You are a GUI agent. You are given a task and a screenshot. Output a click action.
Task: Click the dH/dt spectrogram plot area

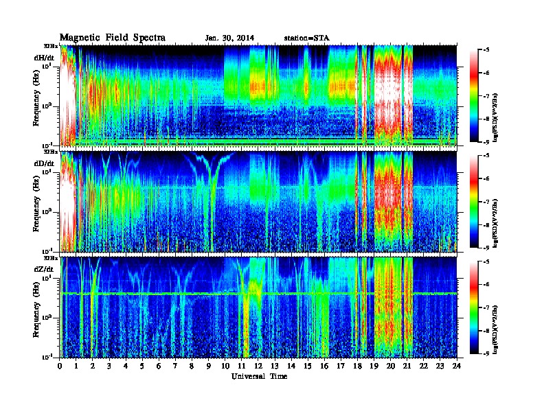point(258,95)
